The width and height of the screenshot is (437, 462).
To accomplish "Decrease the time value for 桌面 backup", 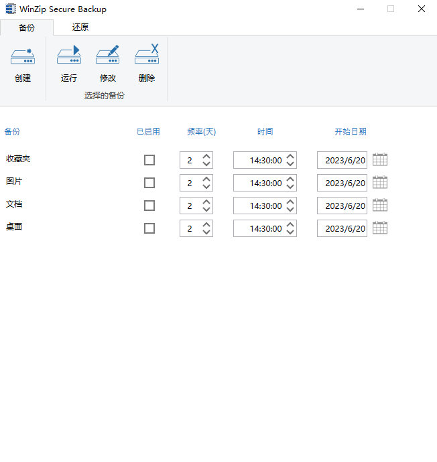I will point(290,232).
